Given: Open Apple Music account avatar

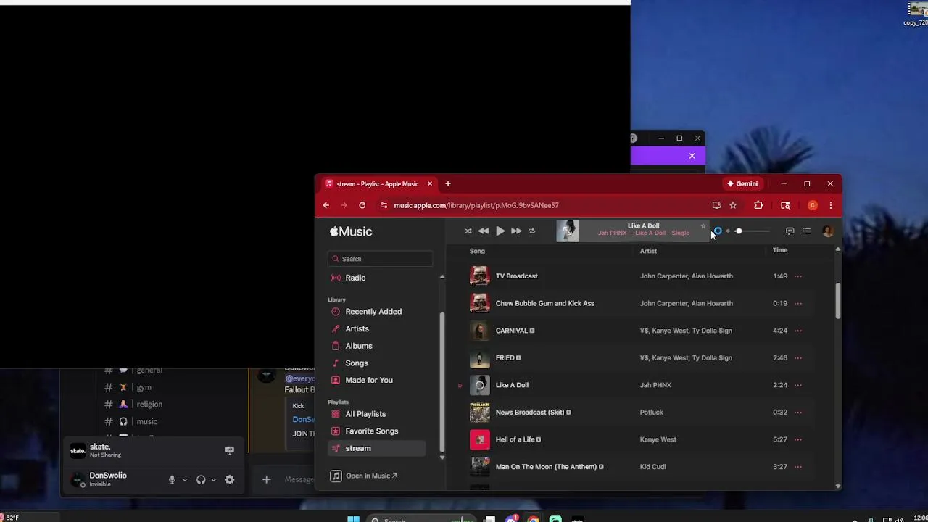Looking at the screenshot, I should (x=827, y=231).
